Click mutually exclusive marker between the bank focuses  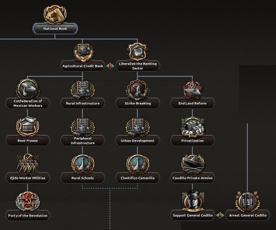click(110, 66)
